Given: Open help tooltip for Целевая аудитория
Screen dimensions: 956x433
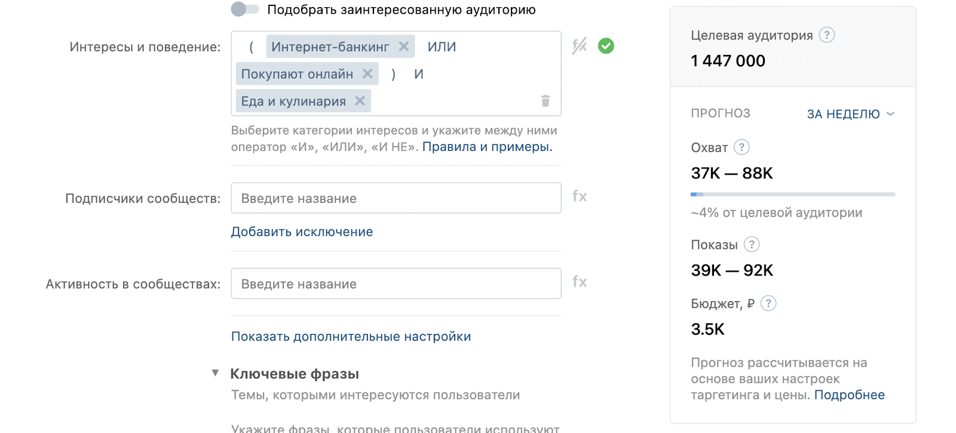Looking at the screenshot, I should (827, 35).
